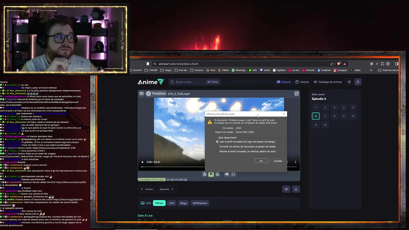Click the bookmark icon left of the address bar
409x230 pixels.
click(148, 64)
